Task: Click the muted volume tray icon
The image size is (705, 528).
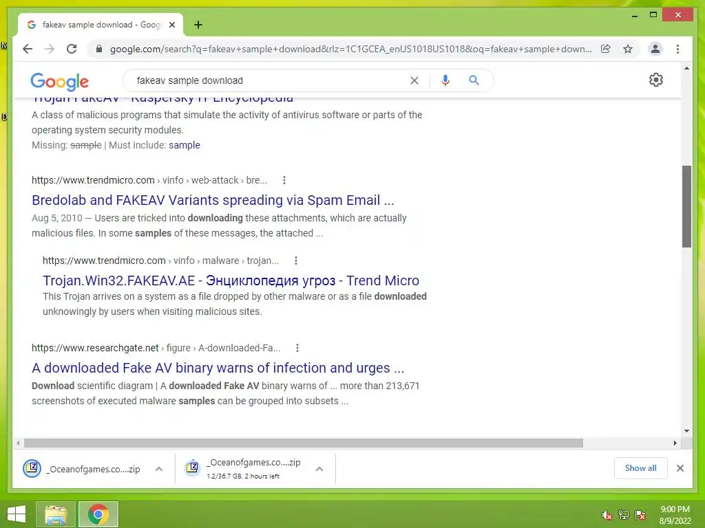Action: pos(607,515)
